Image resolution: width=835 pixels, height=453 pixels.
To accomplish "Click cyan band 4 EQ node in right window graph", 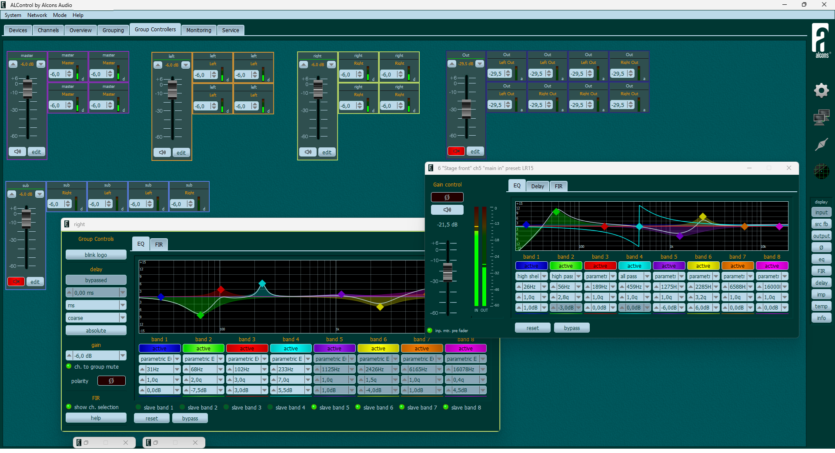I will [x=262, y=283].
